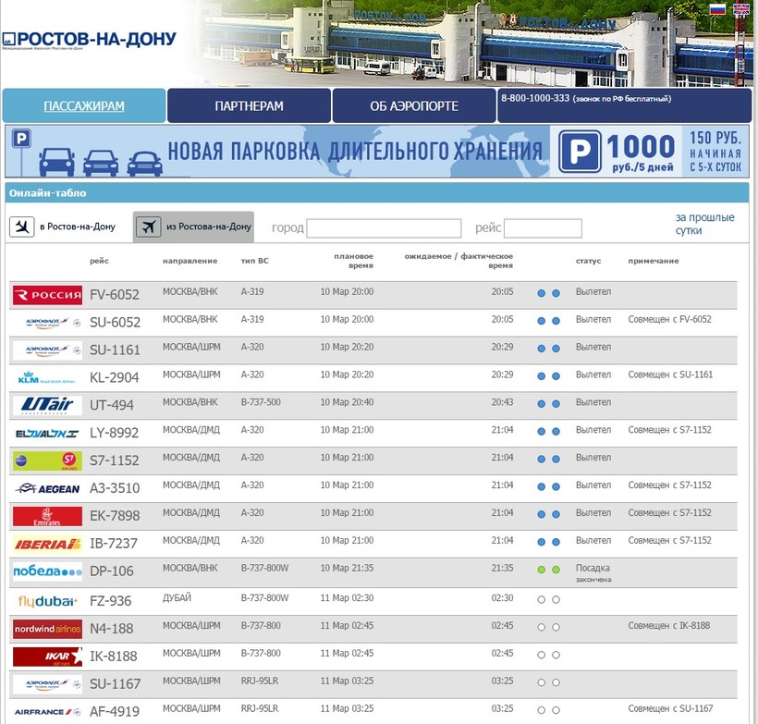
Task: Click the UTair logo for flight UT-494
Action: point(47,406)
